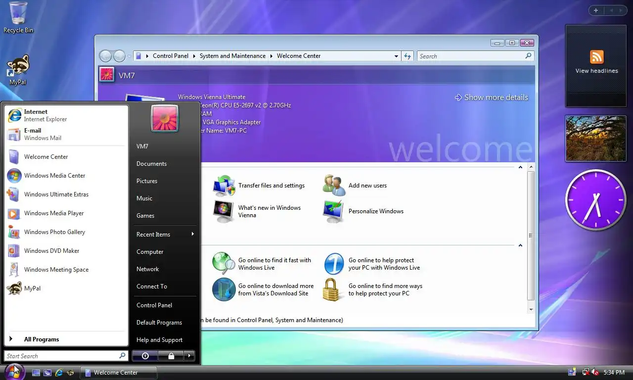Click the RSS feed headlines gadget icon
This screenshot has width=633, height=380.
coord(597,56)
